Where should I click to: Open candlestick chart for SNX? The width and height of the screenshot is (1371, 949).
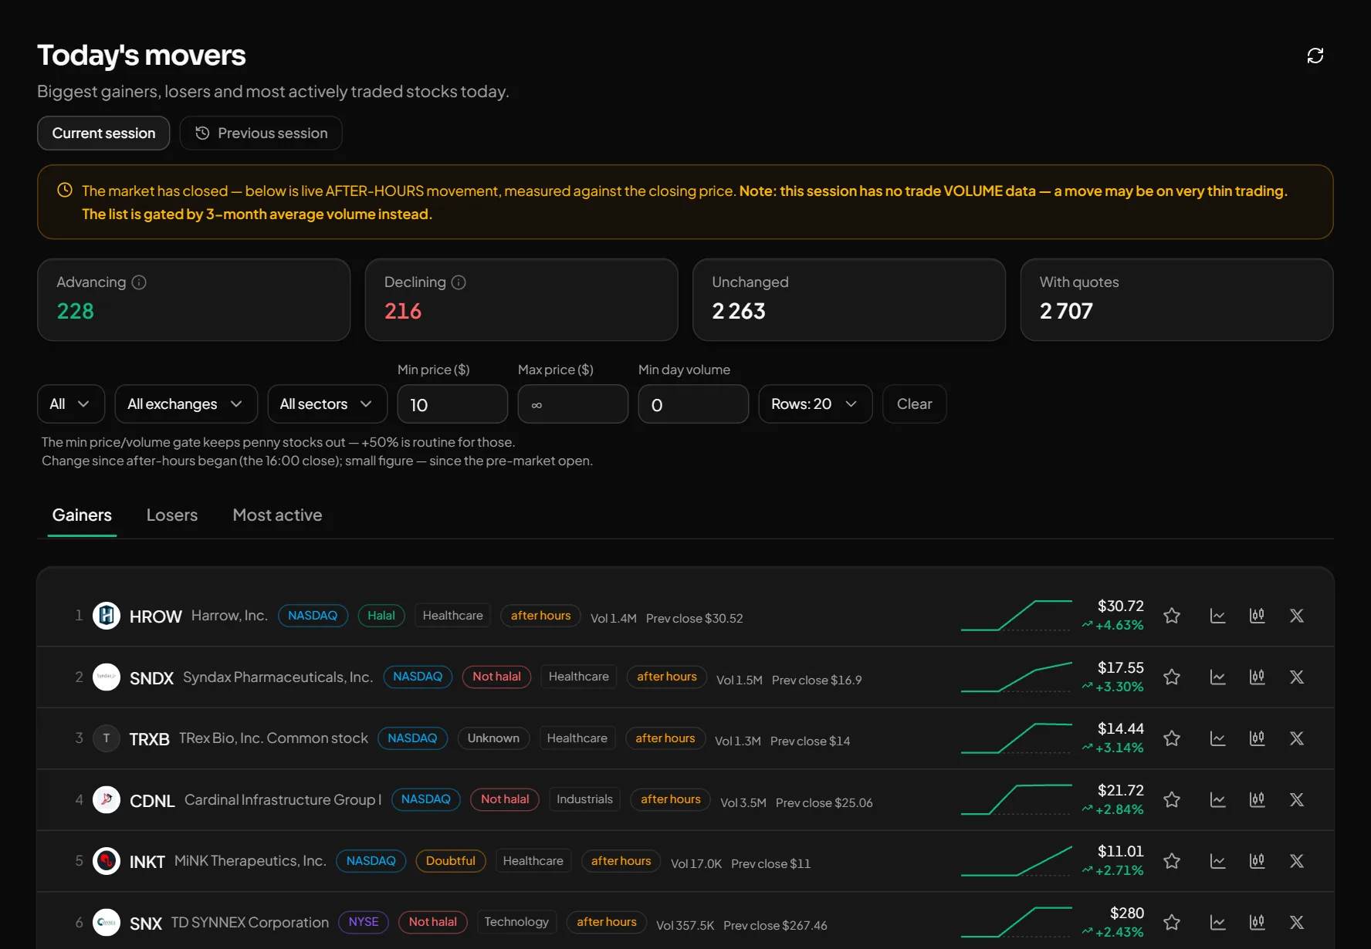click(1258, 922)
